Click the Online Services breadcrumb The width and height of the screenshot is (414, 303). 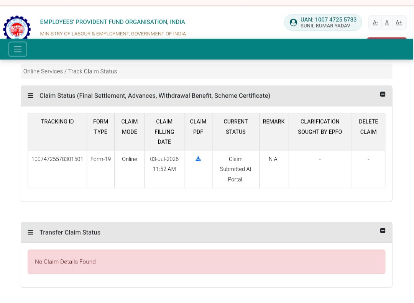43,71
